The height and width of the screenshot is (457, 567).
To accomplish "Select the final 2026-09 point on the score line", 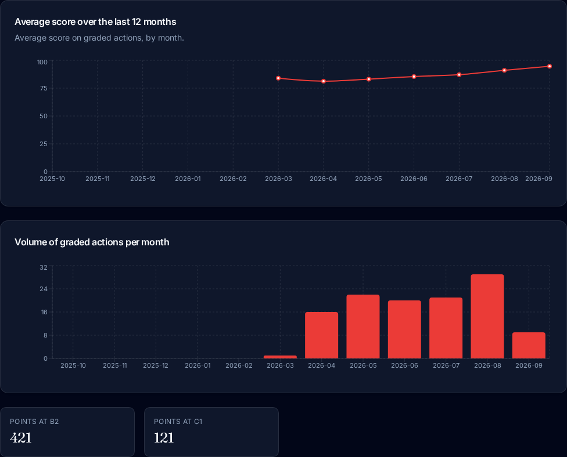I will pyautogui.click(x=550, y=67).
